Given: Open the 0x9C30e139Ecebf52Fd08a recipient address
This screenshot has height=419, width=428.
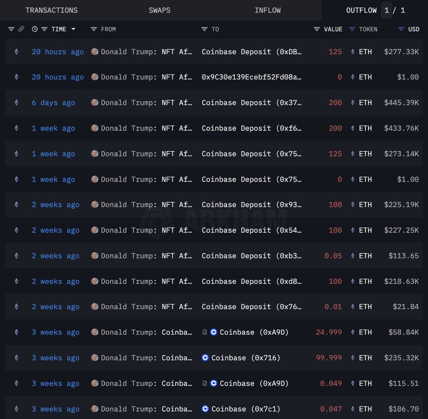Looking at the screenshot, I should pos(251,77).
